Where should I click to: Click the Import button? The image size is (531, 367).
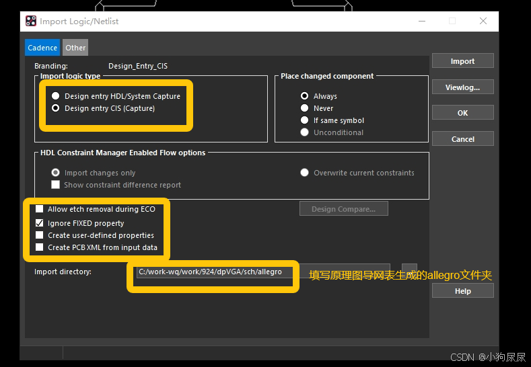[x=462, y=61]
